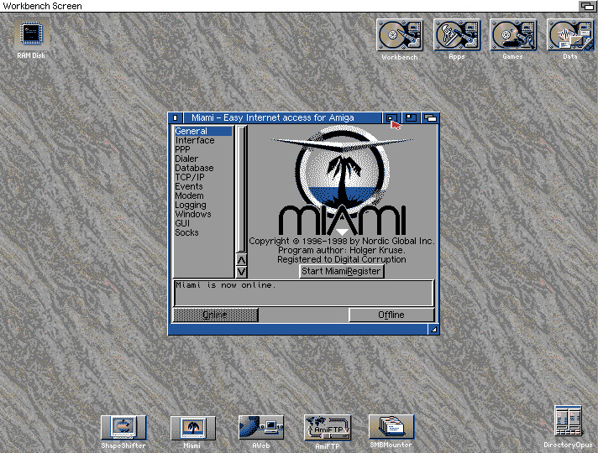Screen dimensions: 598x453
Task: Select the DirectoryOpus icon
Action: pos(568,421)
